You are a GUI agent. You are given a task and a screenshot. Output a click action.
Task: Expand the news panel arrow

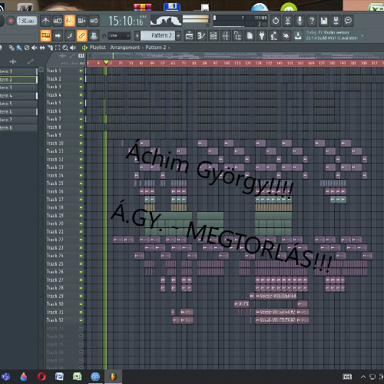362,35
